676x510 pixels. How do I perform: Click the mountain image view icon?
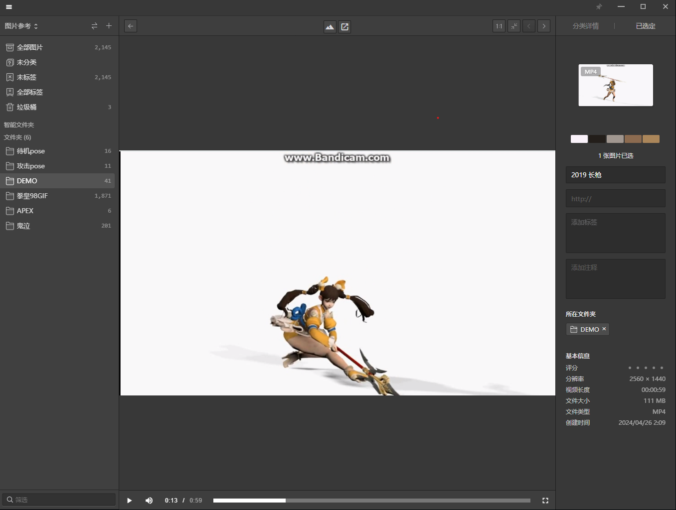[330, 27]
